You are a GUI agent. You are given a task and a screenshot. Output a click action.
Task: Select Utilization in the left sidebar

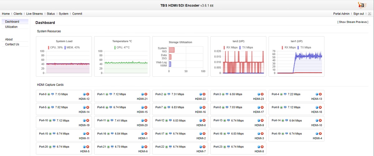click(12, 27)
